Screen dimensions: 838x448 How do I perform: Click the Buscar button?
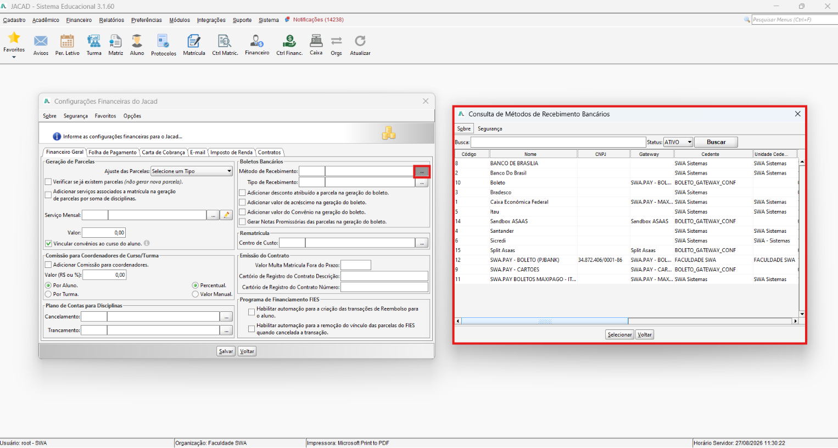pyautogui.click(x=716, y=142)
